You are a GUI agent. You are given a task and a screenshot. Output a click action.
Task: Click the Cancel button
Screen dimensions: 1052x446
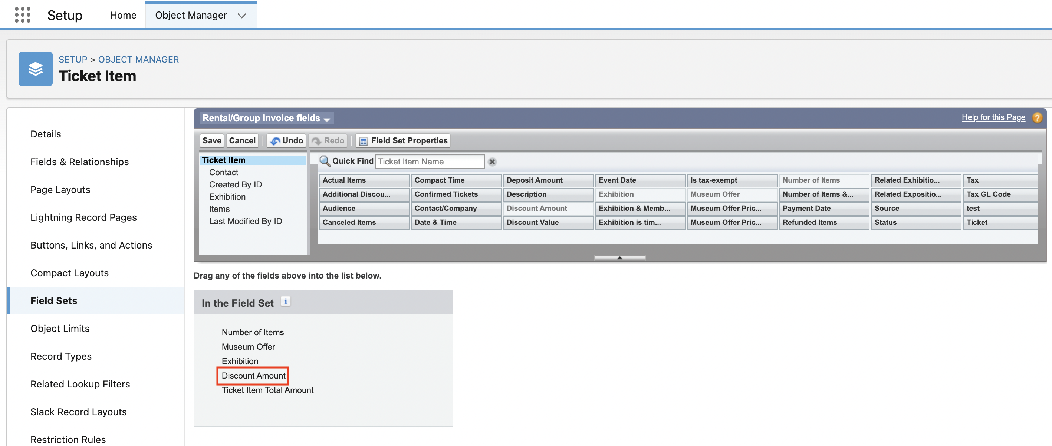tap(242, 141)
